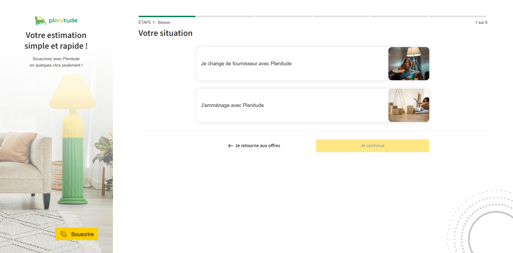Viewport: 513px width, 253px height.
Task: Click the third step segment of progress bar
Action: (283, 17)
